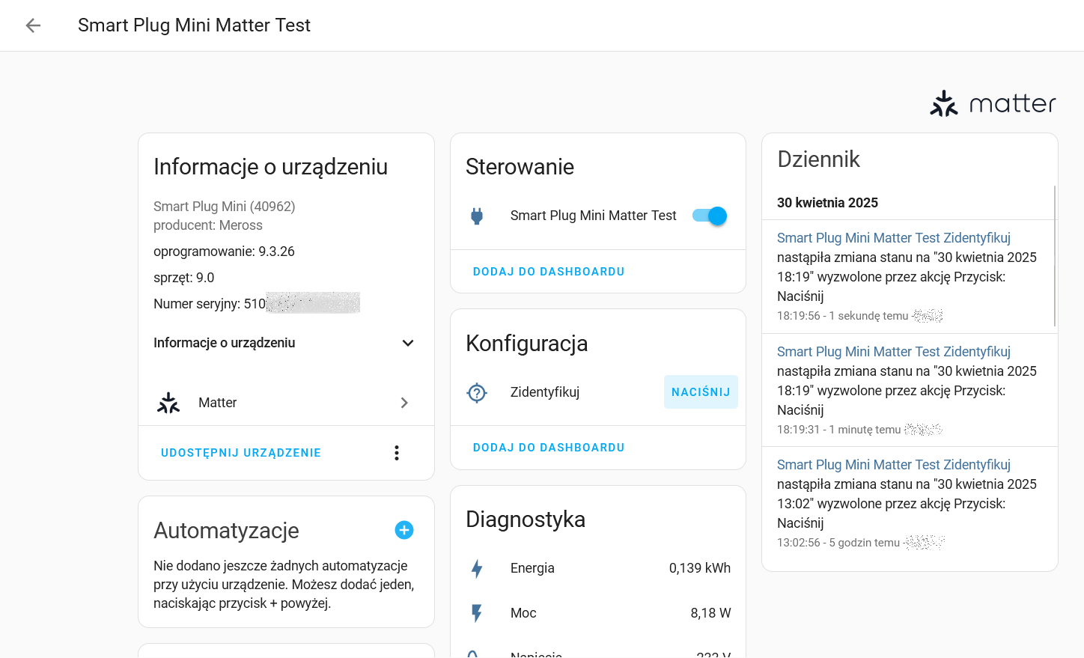Click the Dziennik heading
Screen dimensions: 1084x658
tap(819, 159)
